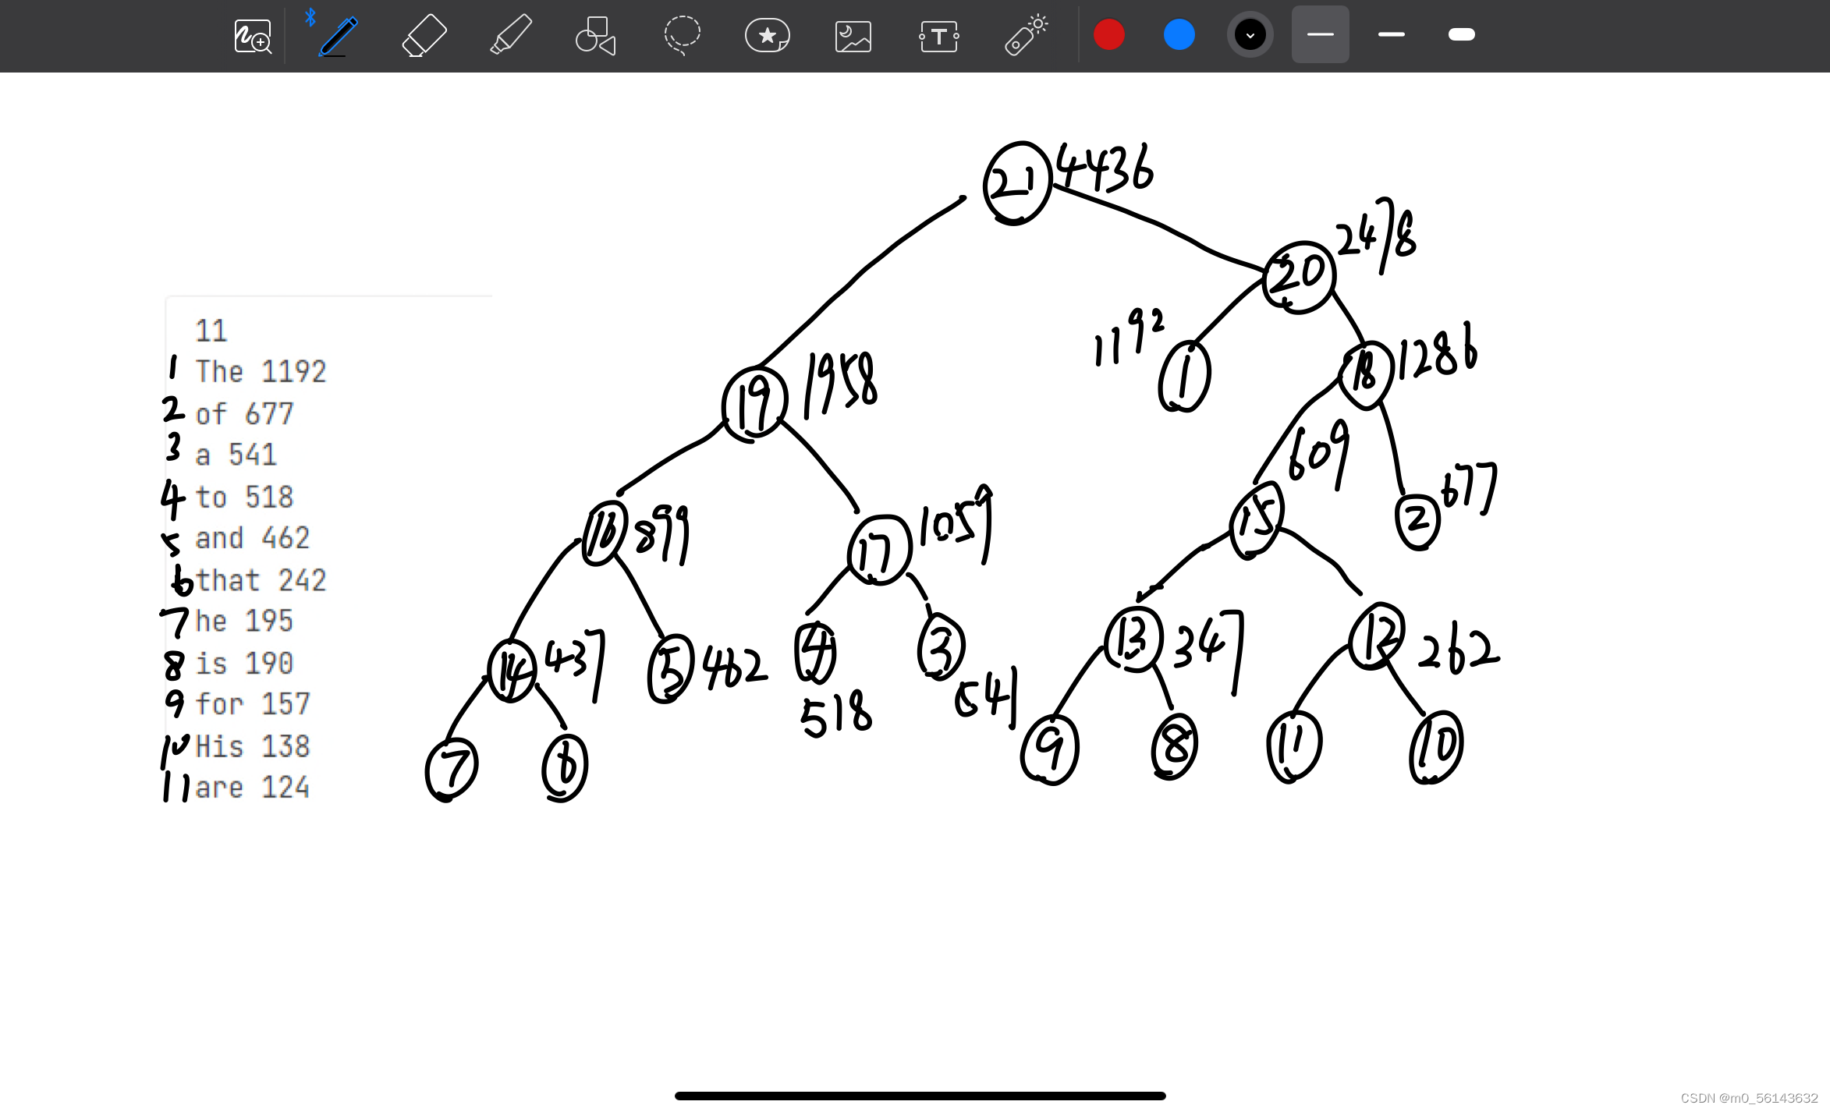Activate the shapes tool

[595, 36]
